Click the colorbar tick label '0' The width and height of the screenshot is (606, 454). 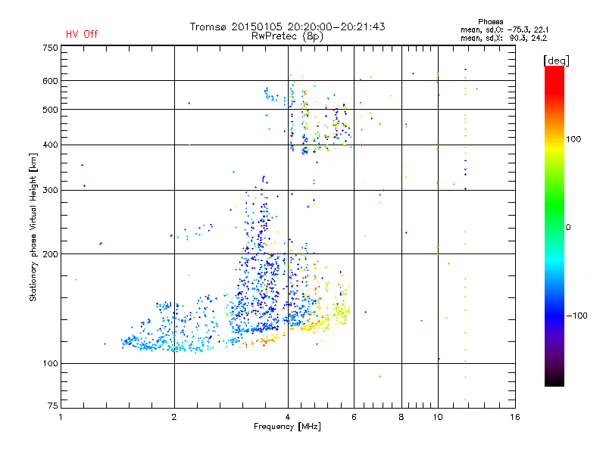(x=568, y=228)
